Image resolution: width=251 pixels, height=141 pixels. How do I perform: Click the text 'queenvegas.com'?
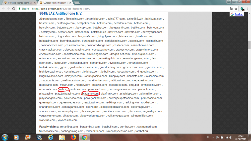71,102
